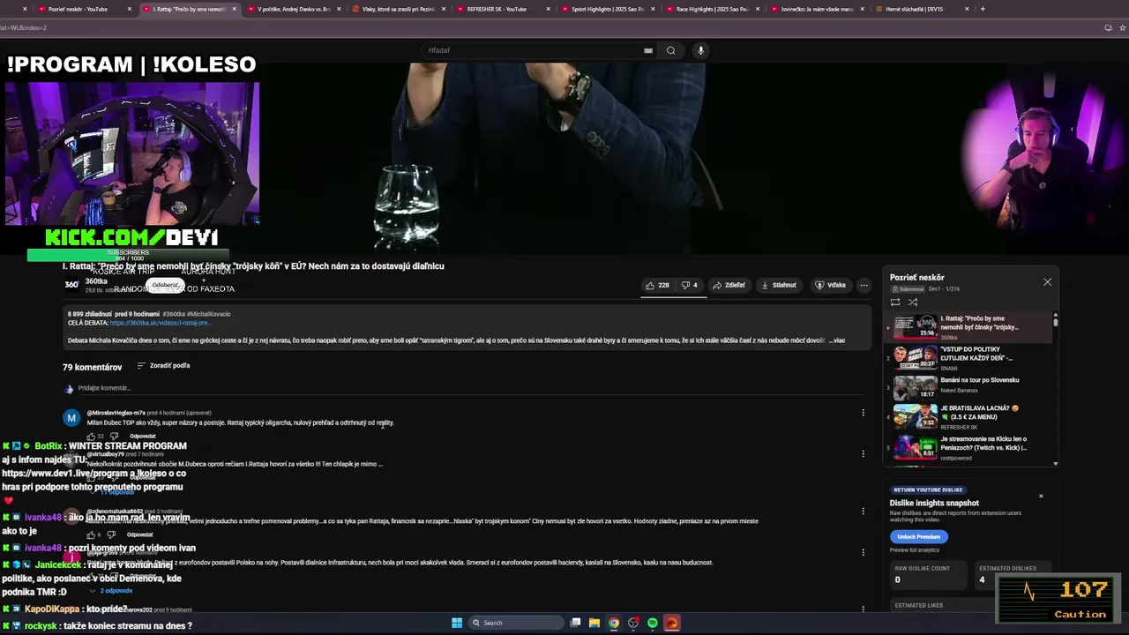Open MiroslavHeglas-m7s commenter profile
The image size is (1129, 635).
(116, 413)
